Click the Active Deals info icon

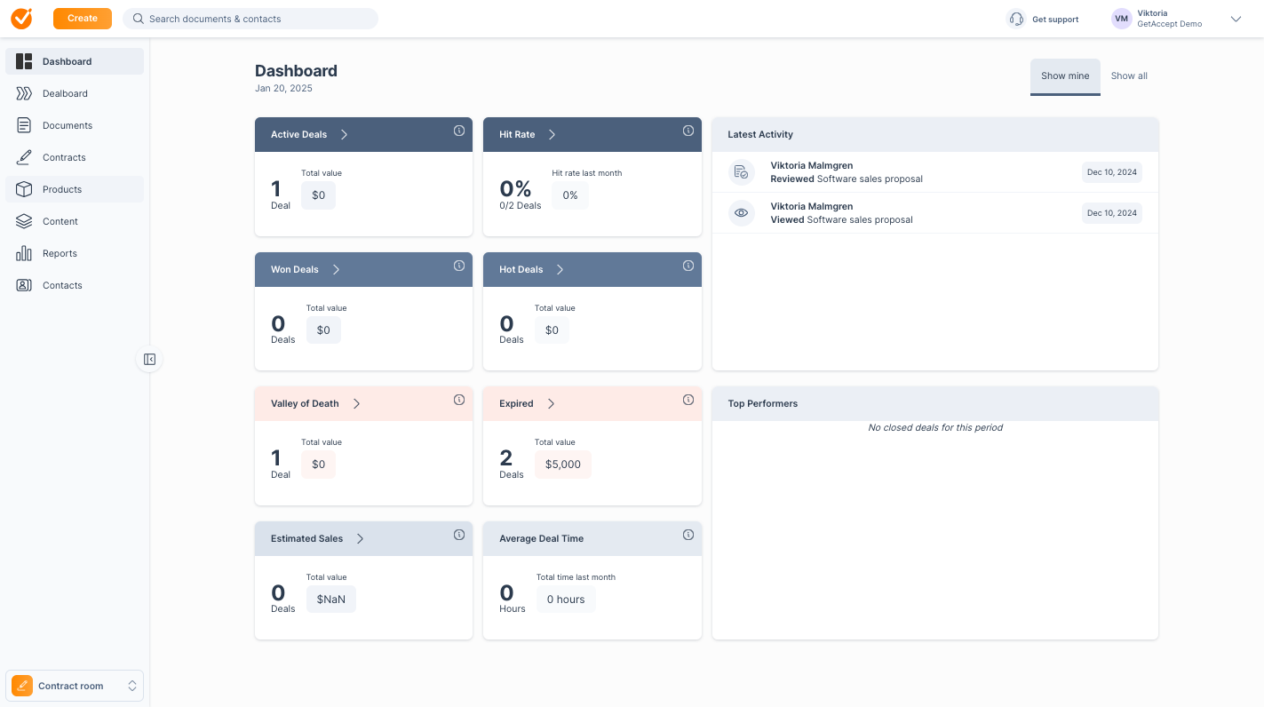pyautogui.click(x=459, y=131)
